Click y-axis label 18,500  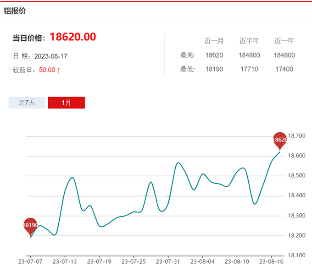[297, 175]
